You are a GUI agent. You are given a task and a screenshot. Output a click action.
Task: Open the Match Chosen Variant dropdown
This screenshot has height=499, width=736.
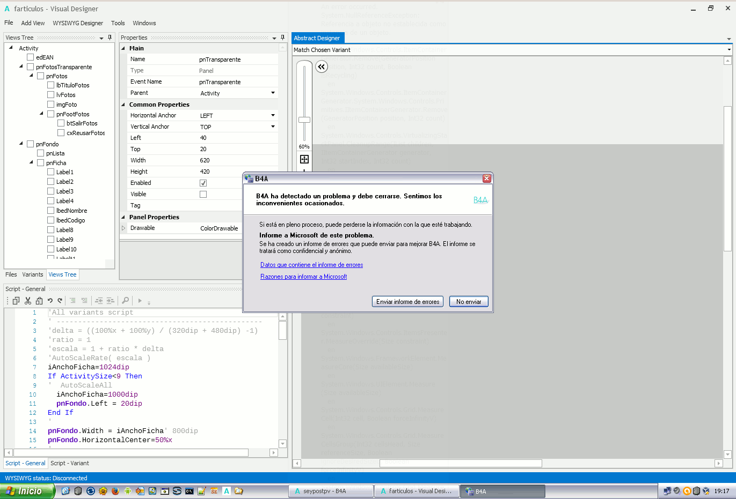729,50
